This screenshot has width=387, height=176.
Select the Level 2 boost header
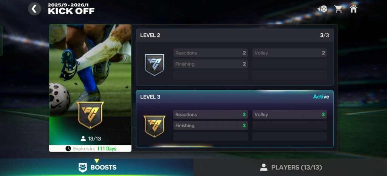(x=234, y=35)
